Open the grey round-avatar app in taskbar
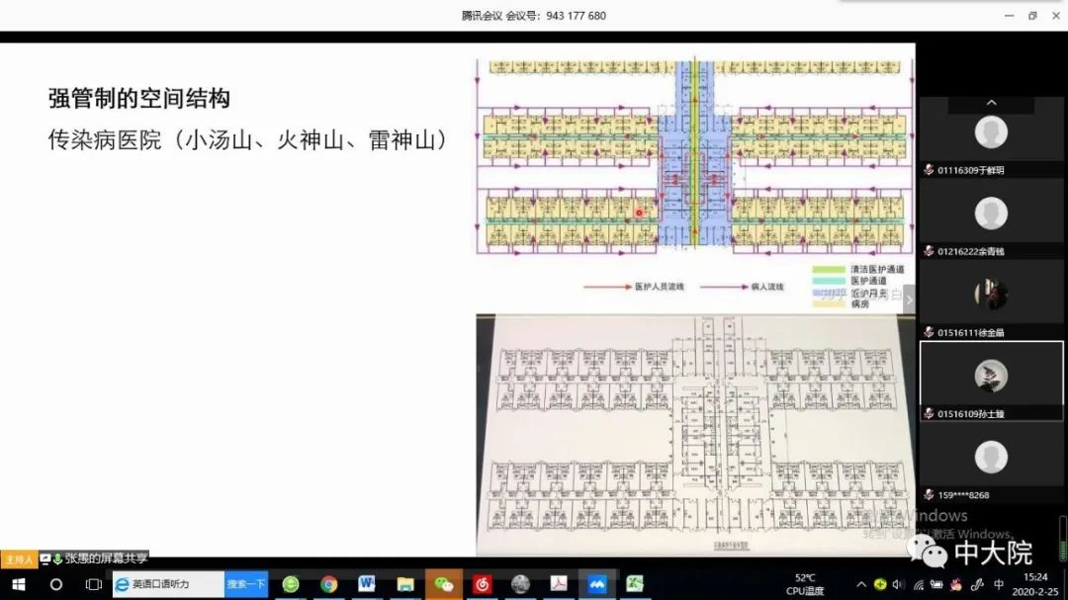This screenshot has width=1068, height=600. (x=520, y=584)
